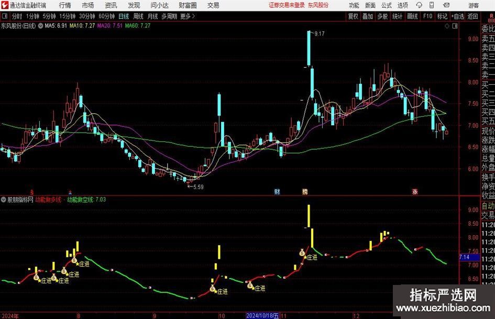Click the diamond icon above the chart
This screenshot has width=495, height=319.
(447, 26)
